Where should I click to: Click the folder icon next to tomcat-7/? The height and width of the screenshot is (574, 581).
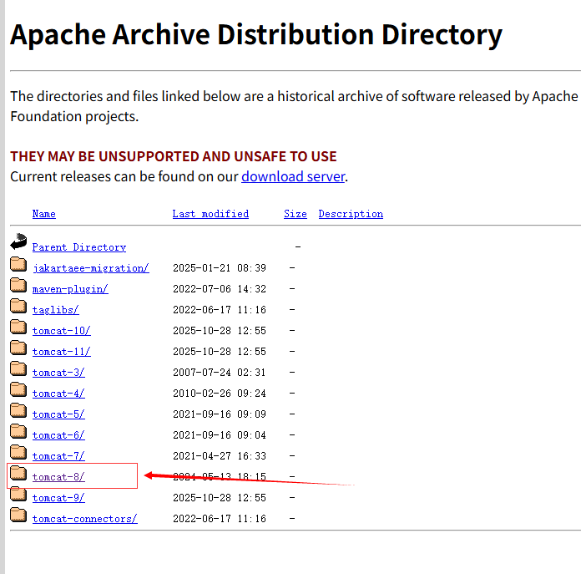[x=18, y=452]
